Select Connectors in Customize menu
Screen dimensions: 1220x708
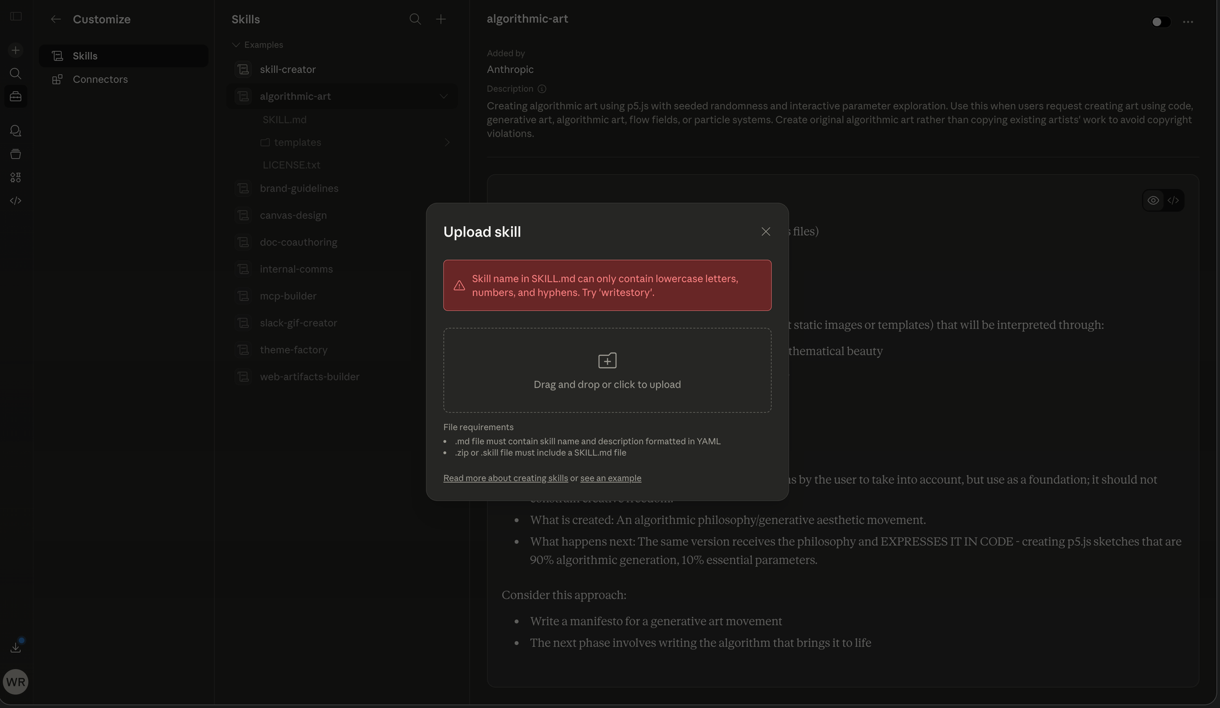pyautogui.click(x=100, y=79)
